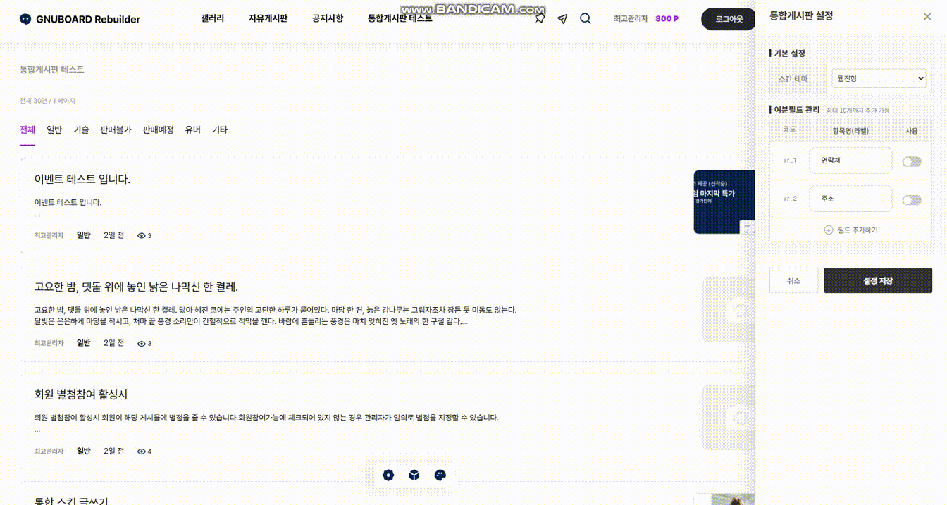Click the 취소 button

(x=793, y=280)
